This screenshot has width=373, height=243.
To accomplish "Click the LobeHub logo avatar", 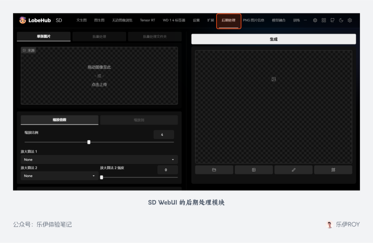I will click(x=23, y=20).
